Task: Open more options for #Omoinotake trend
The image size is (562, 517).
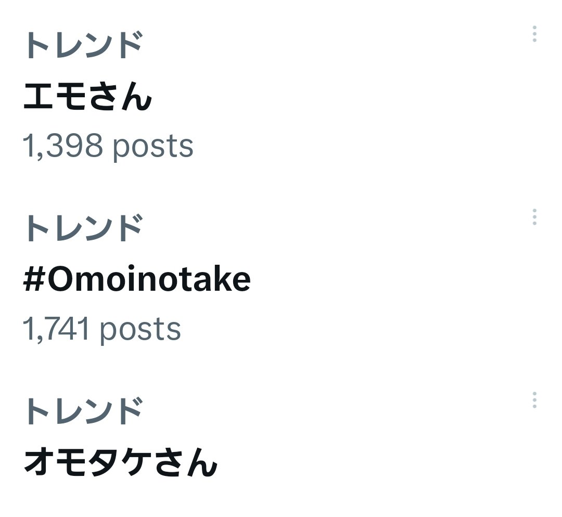Action: [534, 217]
